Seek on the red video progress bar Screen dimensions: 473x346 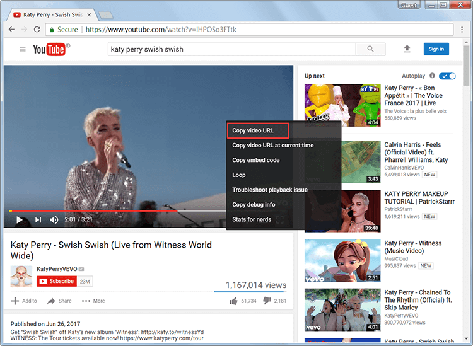[x=93, y=211]
